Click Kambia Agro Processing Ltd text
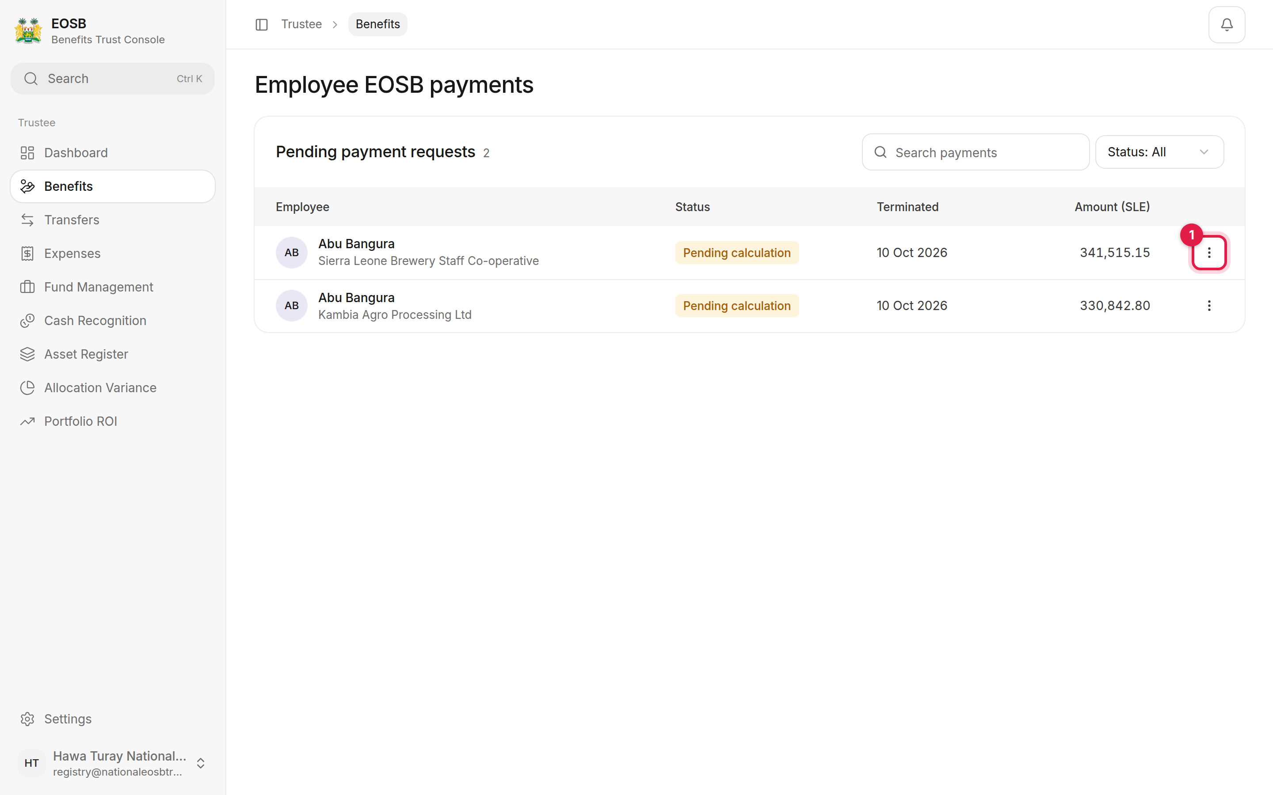 click(395, 315)
